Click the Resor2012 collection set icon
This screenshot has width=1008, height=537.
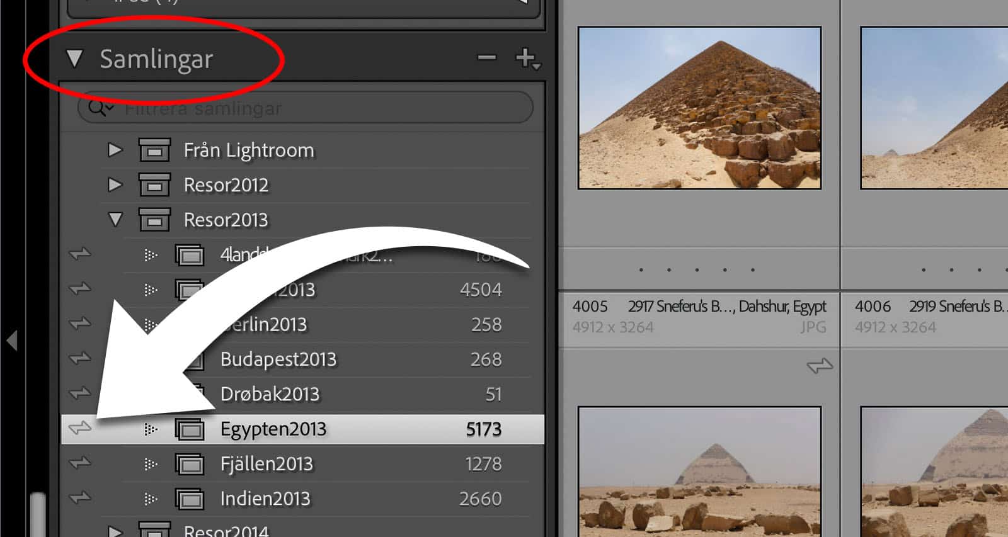pyautogui.click(x=154, y=185)
